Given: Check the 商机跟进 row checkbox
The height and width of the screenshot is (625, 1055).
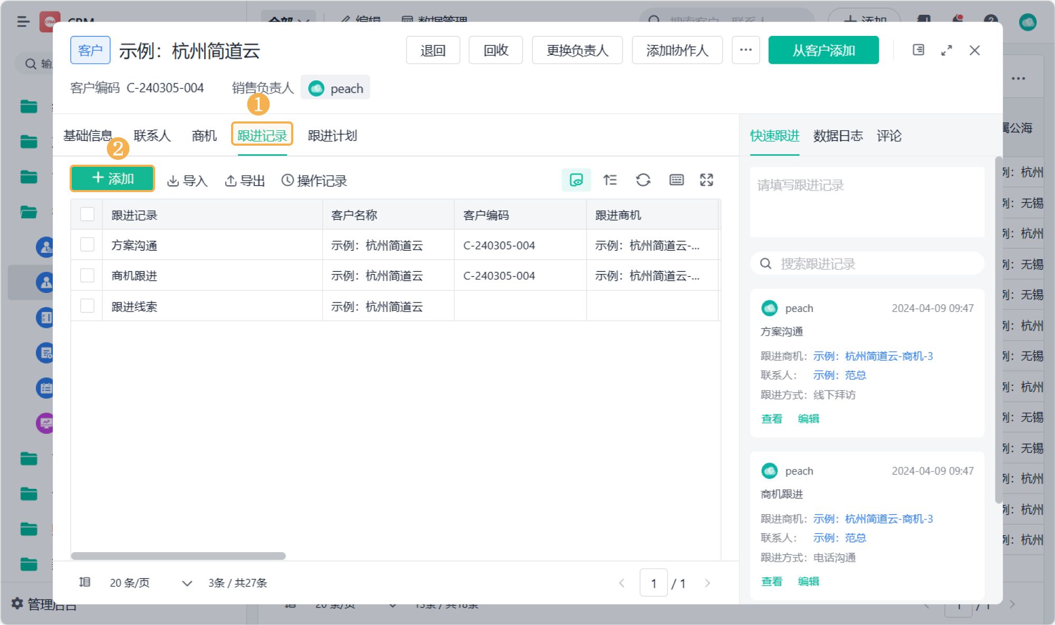Looking at the screenshot, I should click(x=87, y=275).
